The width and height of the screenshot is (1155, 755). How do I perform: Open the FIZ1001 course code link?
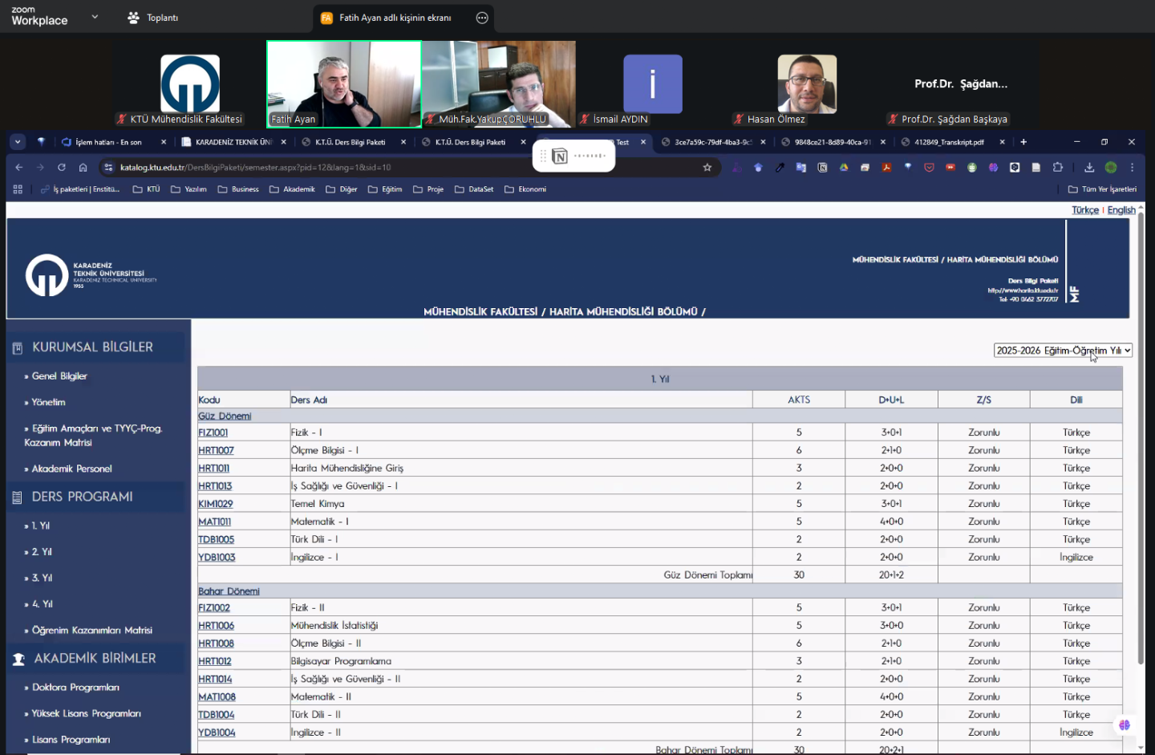pos(213,432)
